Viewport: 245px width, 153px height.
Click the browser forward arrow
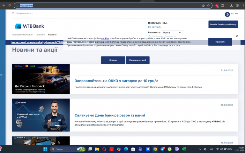pyautogui.click(x=4, y=5)
